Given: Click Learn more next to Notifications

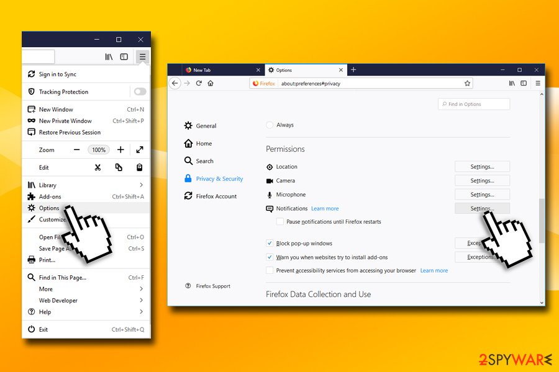Looking at the screenshot, I should (x=325, y=208).
